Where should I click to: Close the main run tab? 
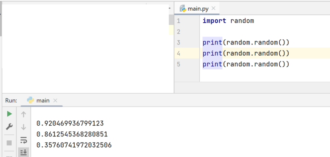point(55,101)
